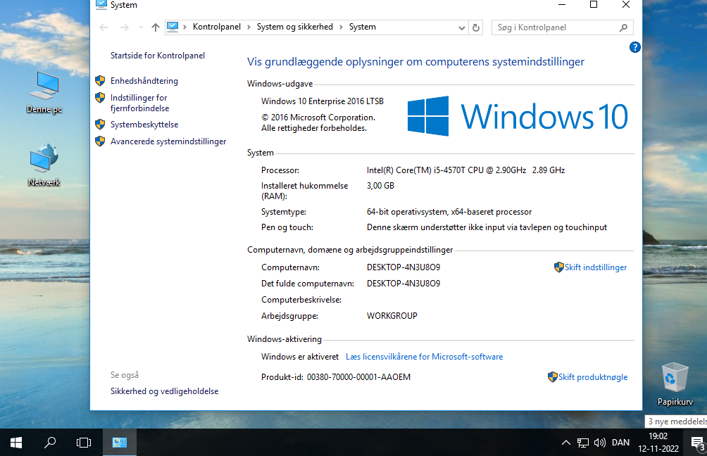
Task: Click processor text Intel(R) Core(TM) i5-4570T
Action: [465, 170]
